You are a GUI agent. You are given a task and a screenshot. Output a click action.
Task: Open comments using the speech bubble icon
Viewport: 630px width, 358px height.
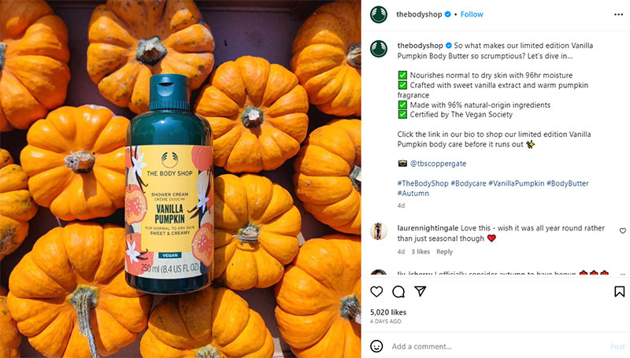[398, 291]
